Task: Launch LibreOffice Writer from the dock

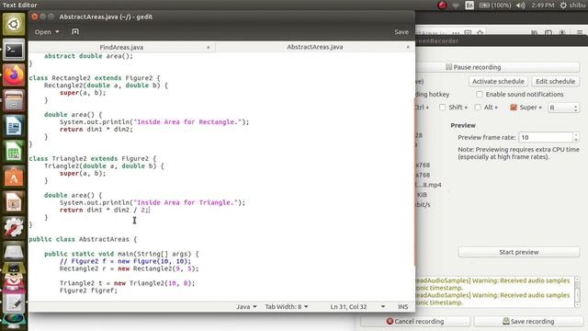Action: [x=14, y=126]
